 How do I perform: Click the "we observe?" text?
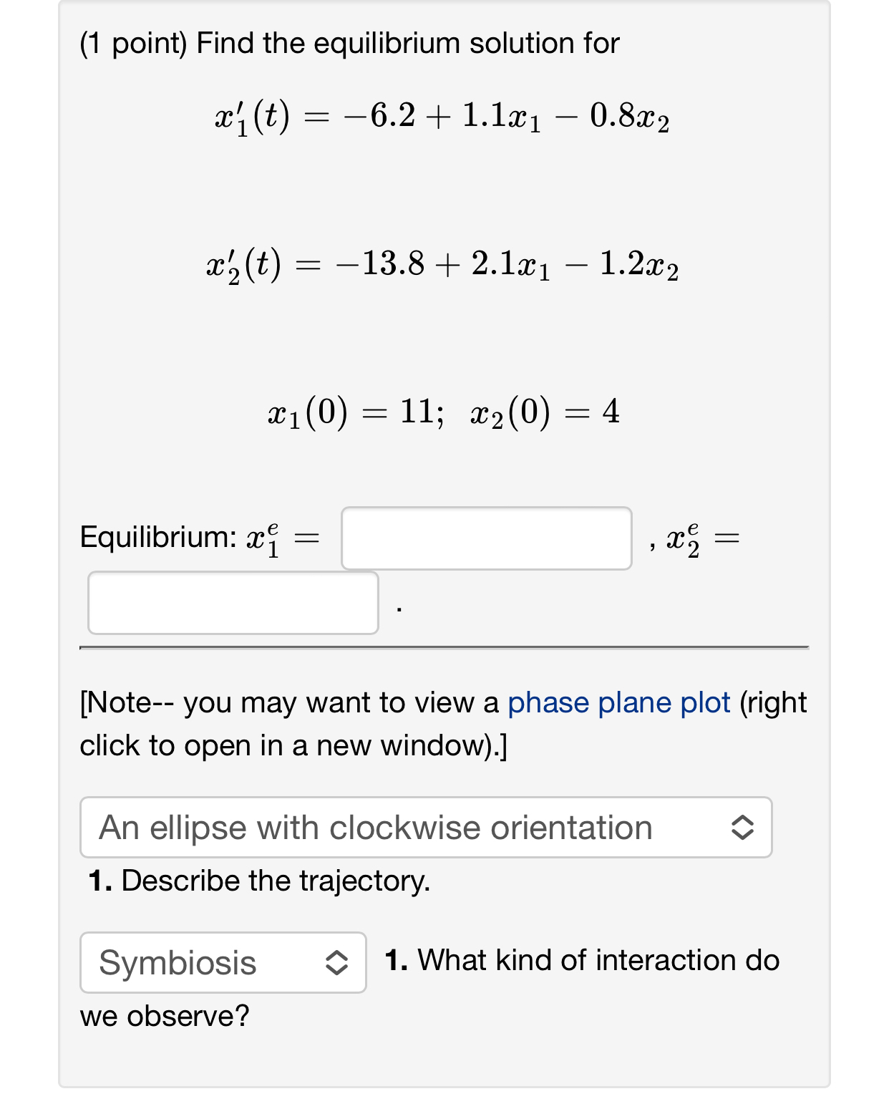165,1016
